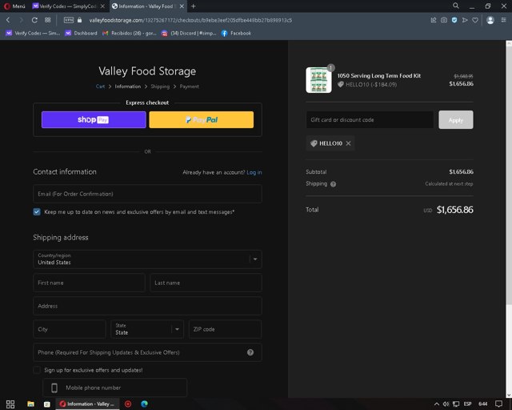Click the Mobile phone number field
This screenshot has height=410, width=512.
pos(115,388)
